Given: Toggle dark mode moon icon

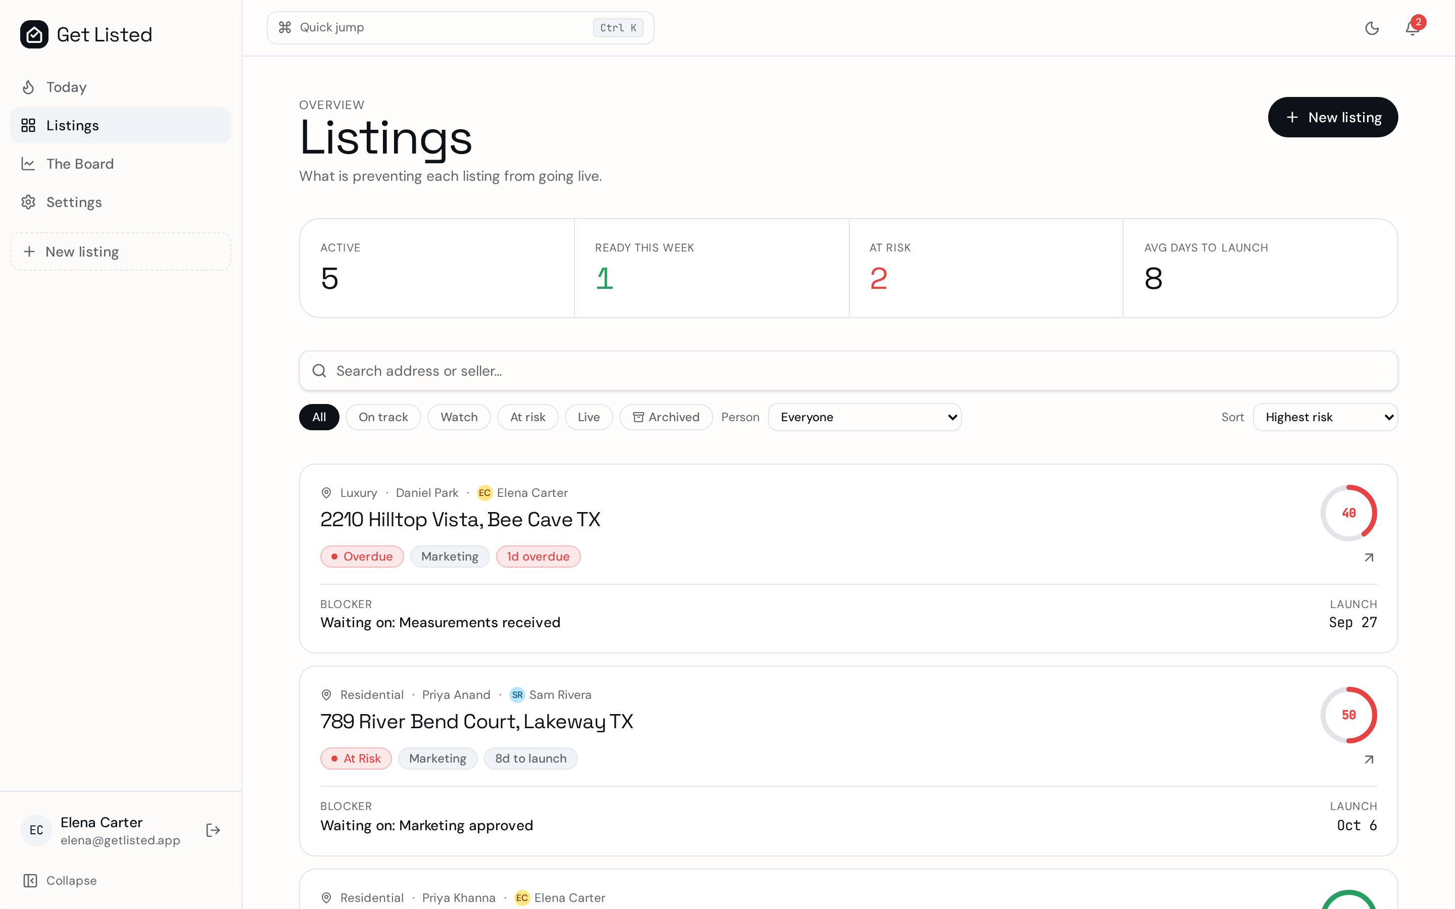Looking at the screenshot, I should point(1372,28).
